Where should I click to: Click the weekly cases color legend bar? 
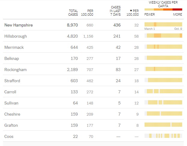point(163,9)
